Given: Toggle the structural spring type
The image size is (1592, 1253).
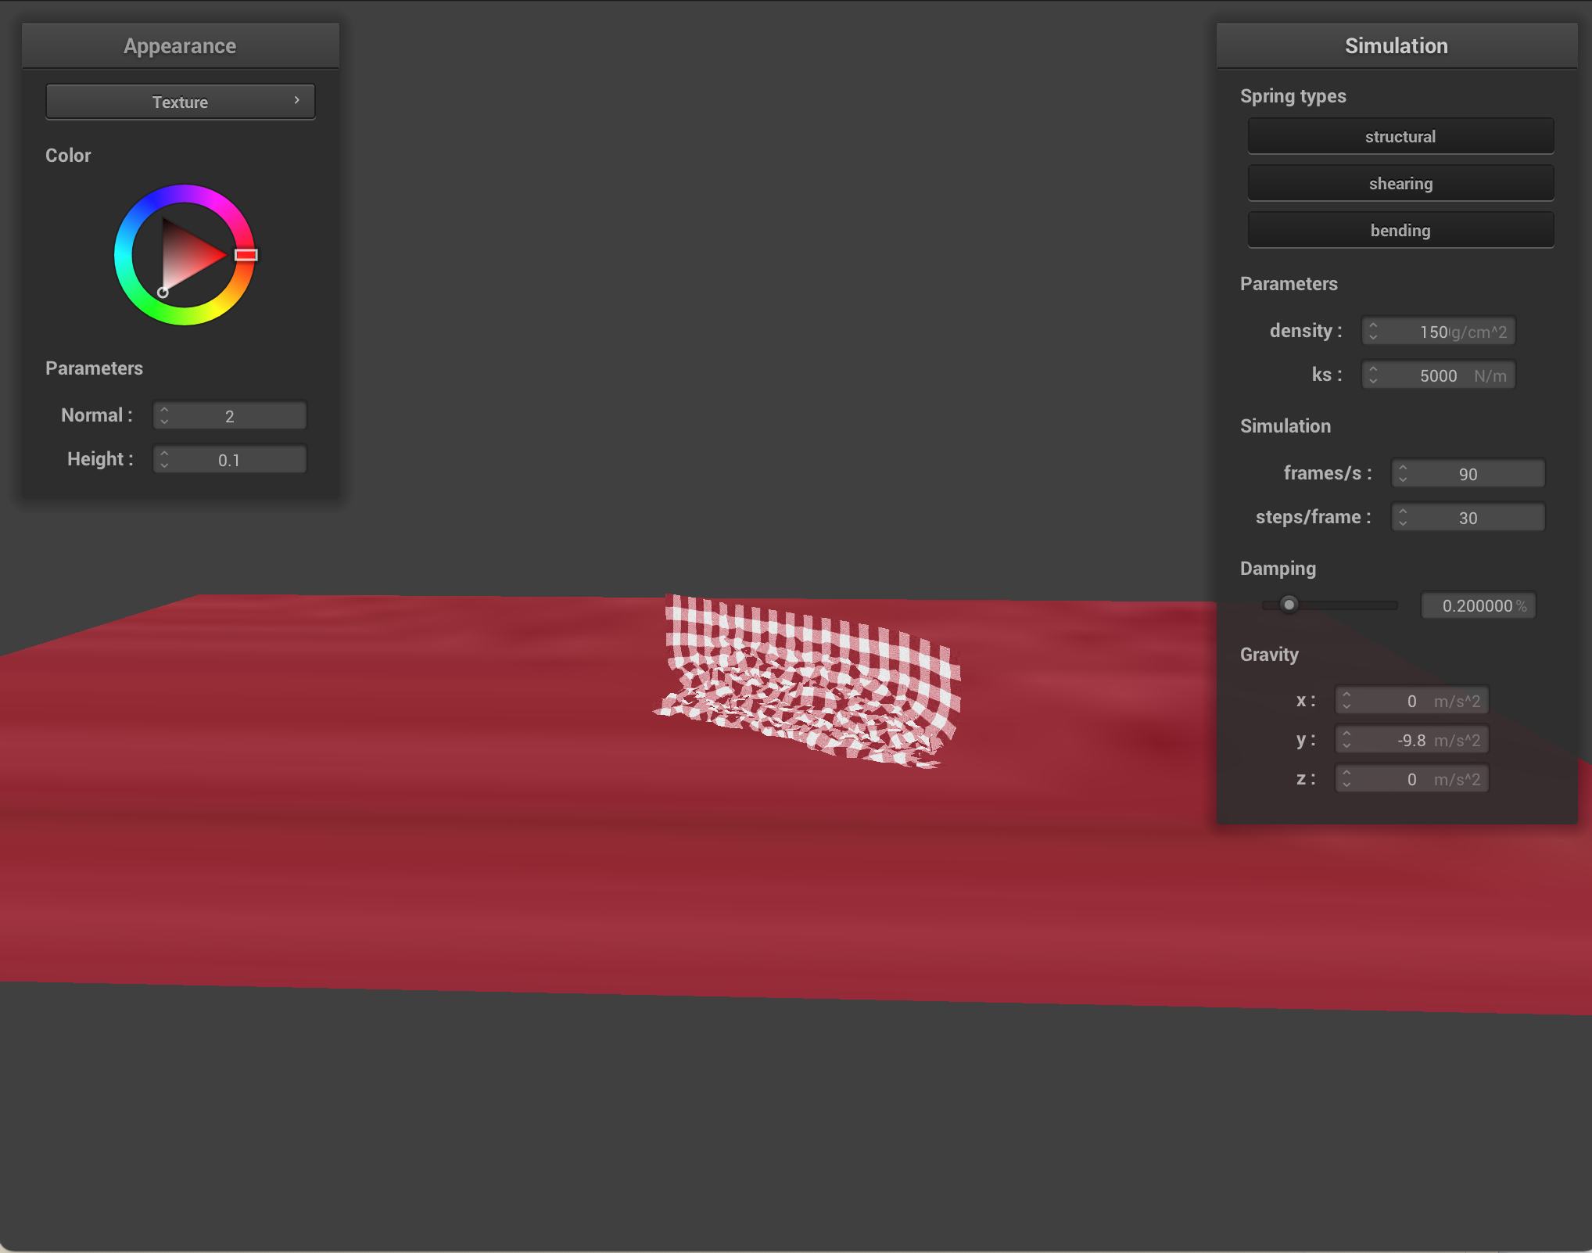Looking at the screenshot, I should tap(1400, 136).
